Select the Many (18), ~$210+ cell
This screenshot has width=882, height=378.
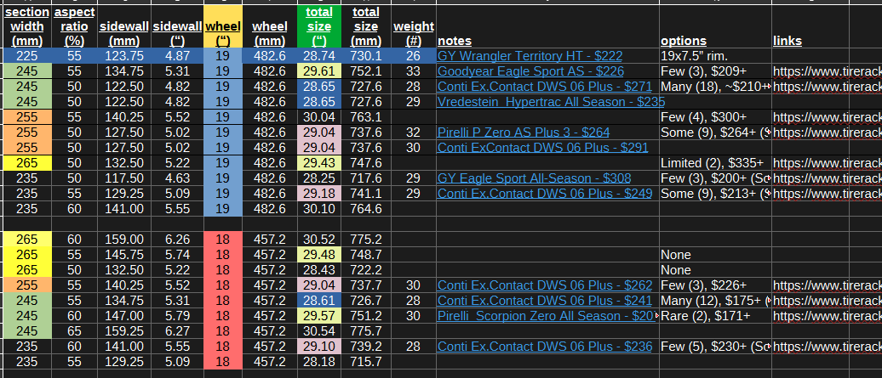coord(715,87)
